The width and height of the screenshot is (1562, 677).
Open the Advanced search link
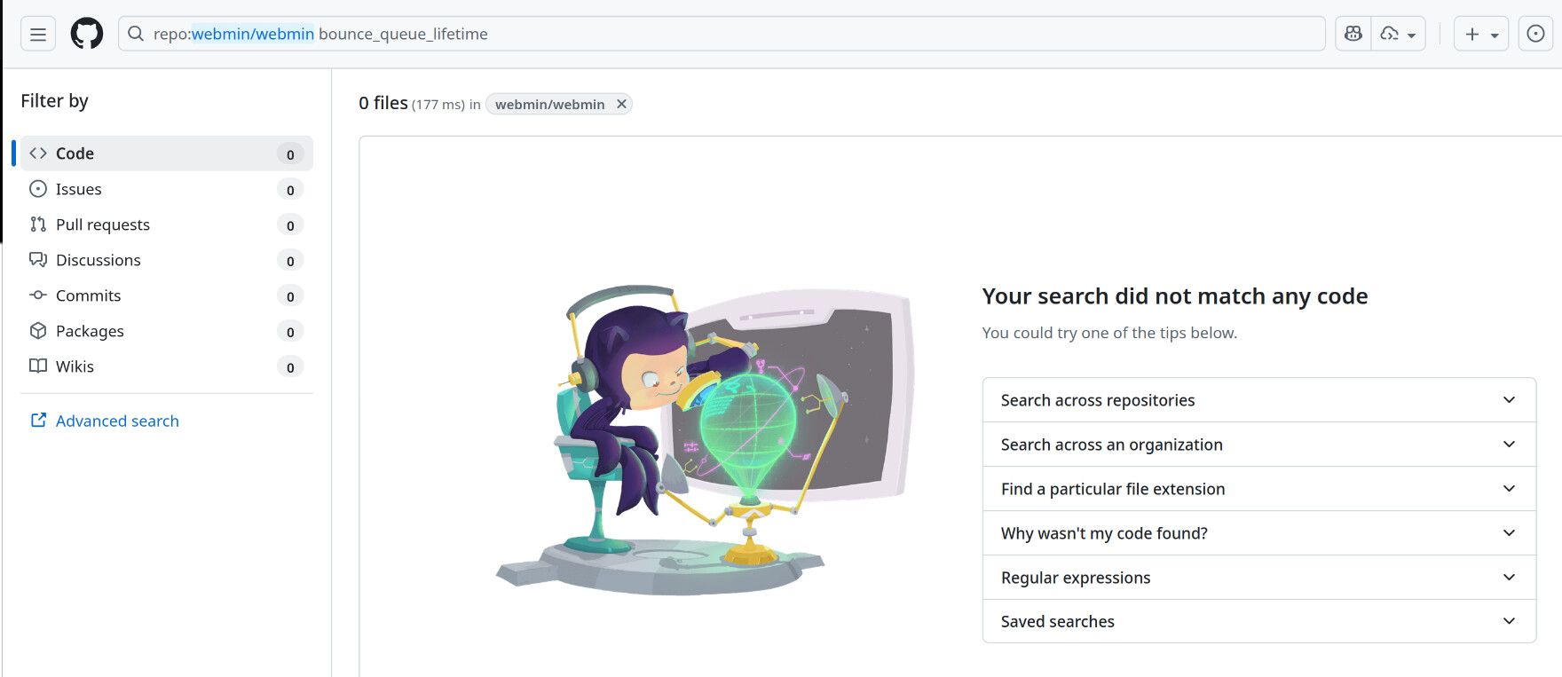[116, 421]
